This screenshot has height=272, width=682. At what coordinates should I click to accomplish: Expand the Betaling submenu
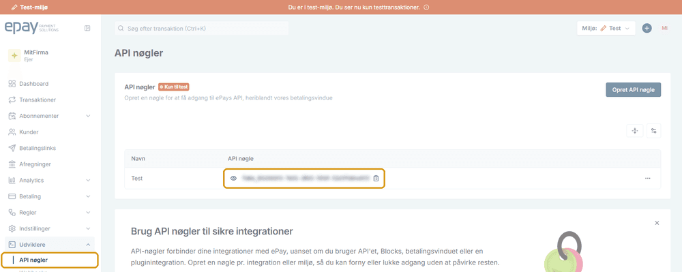point(88,196)
